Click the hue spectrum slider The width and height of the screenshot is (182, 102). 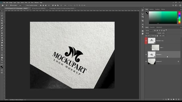pyautogui.click(x=179, y=18)
